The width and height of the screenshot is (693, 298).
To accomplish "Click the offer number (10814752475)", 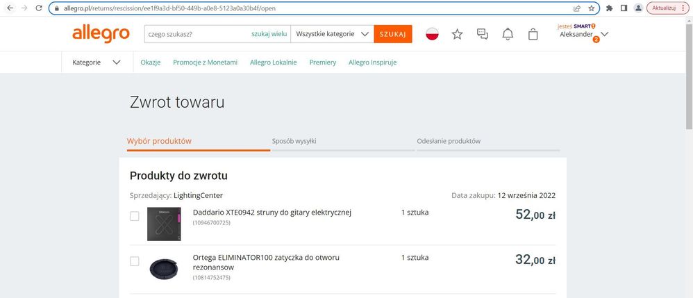I will coord(212,278).
